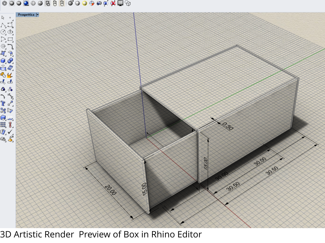Click the three overlapping circles group icon
Screen dimensions: 325x243
click(x=3, y=89)
